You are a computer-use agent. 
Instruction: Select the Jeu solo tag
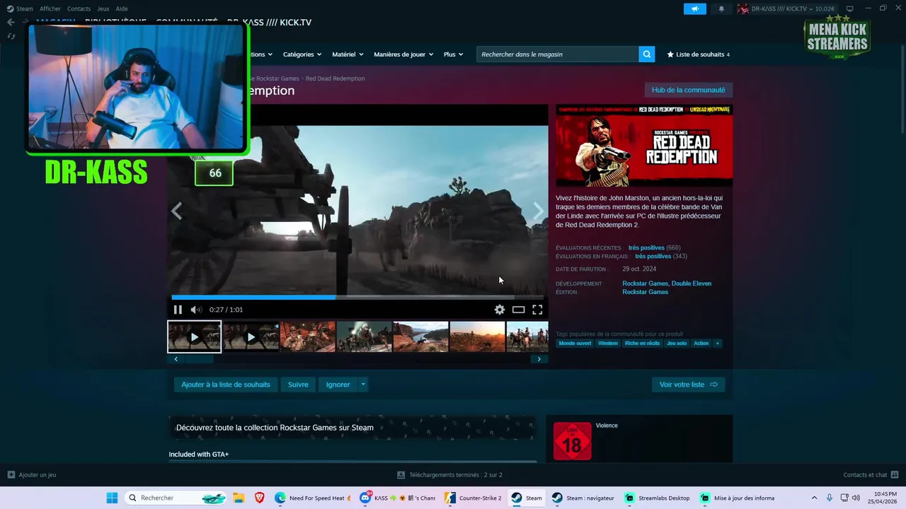click(x=677, y=344)
